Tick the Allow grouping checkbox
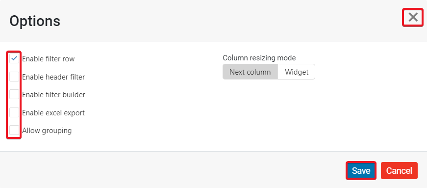Viewport: 427px width, 188px height. coord(14,130)
